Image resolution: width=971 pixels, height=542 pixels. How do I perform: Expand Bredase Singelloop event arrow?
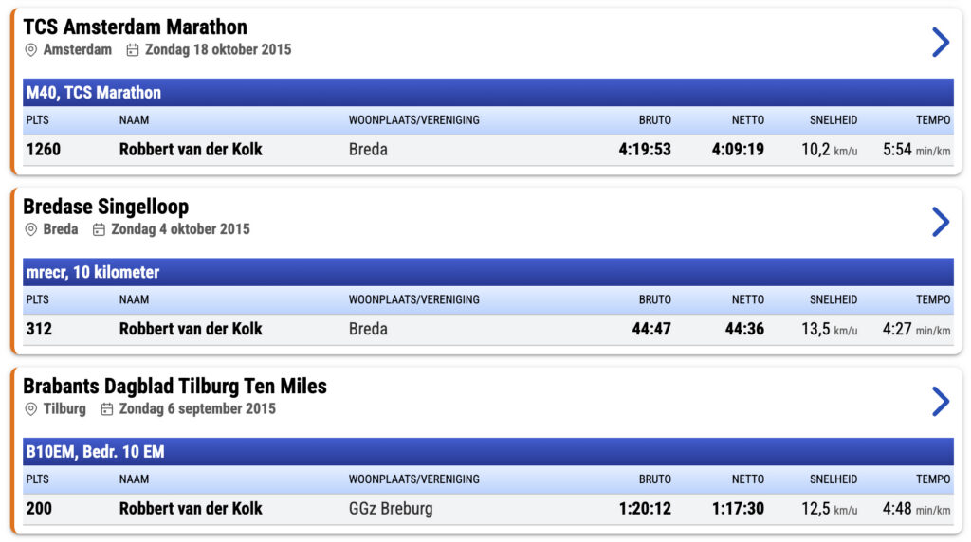(941, 222)
